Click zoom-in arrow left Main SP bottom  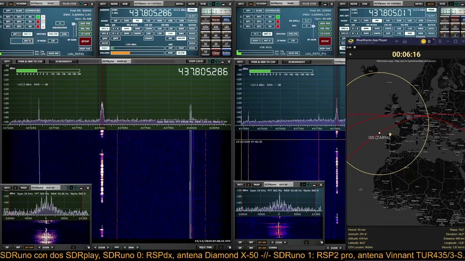click(108, 247)
